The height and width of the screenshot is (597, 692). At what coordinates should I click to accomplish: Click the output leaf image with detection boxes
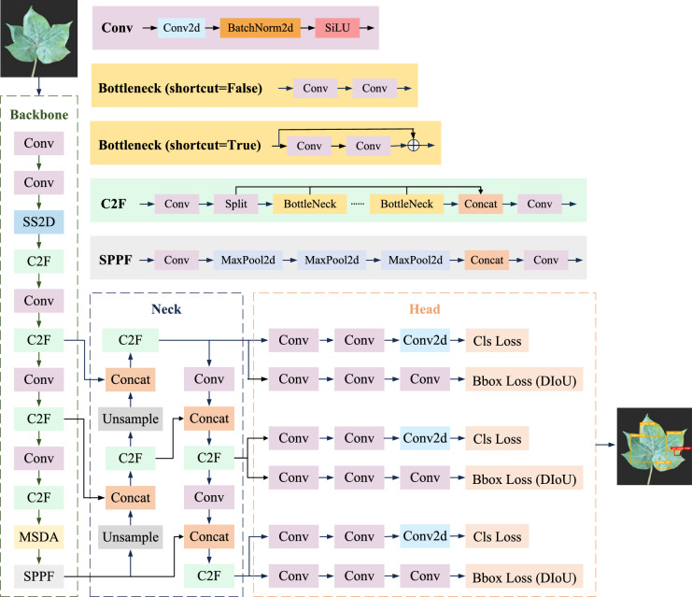pos(654,446)
